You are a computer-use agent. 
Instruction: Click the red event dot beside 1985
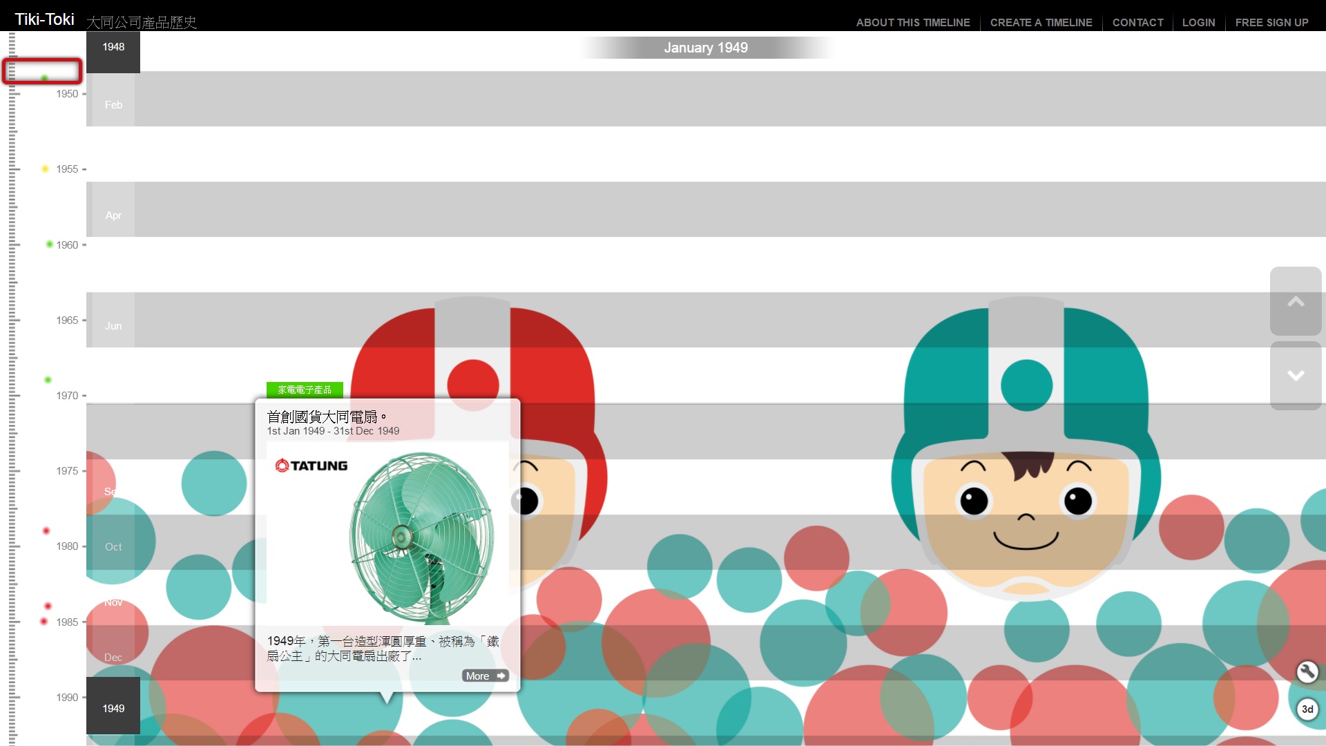(44, 622)
